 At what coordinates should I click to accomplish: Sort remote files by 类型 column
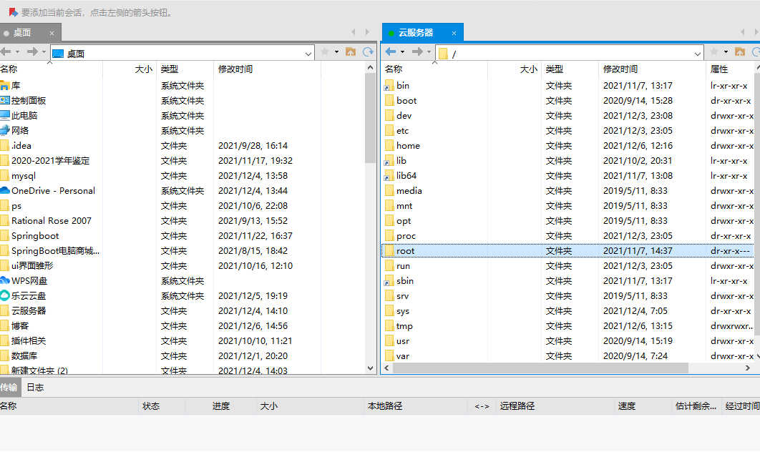pyautogui.click(x=570, y=69)
